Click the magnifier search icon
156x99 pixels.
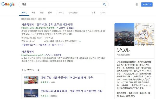tap(104, 4)
